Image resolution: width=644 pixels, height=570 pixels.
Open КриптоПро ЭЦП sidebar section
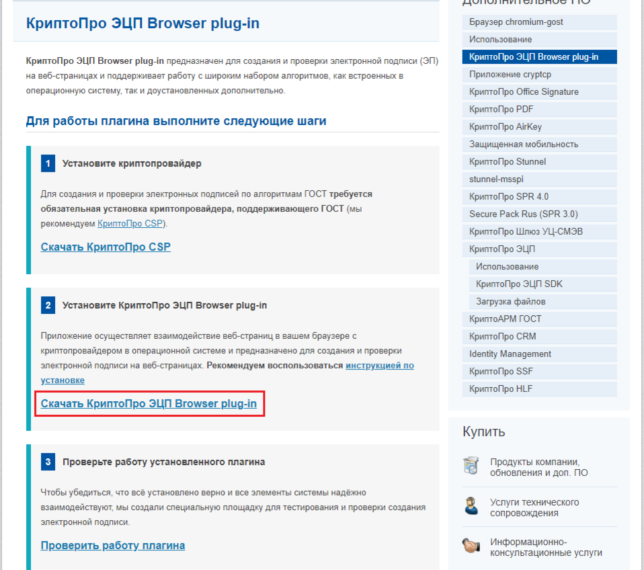pyautogui.click(x=539, y=249)
